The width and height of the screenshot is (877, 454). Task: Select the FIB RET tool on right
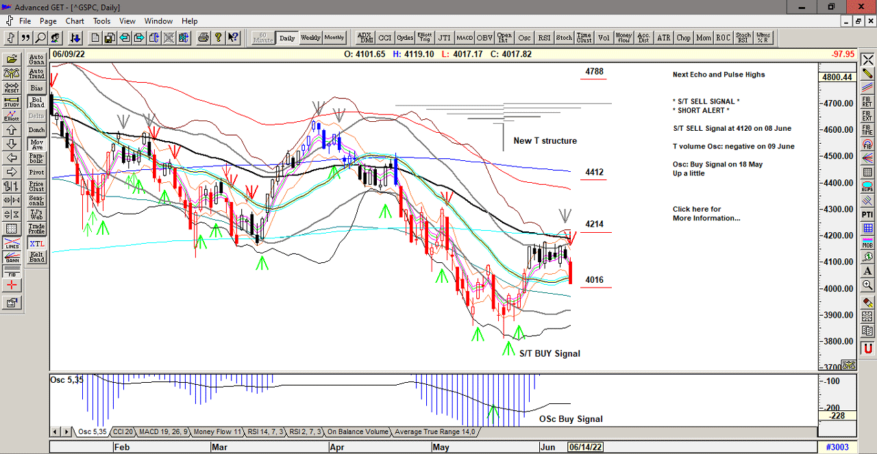pyautogui.click(x=867, y=101)
